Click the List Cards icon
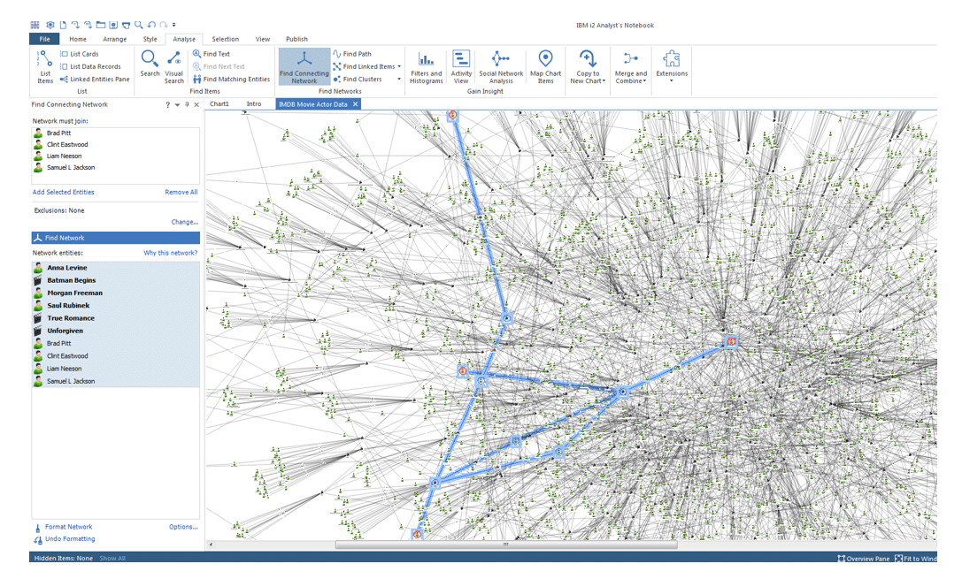The width and height of the screenshot is (962, 579). tap(64, 54)
